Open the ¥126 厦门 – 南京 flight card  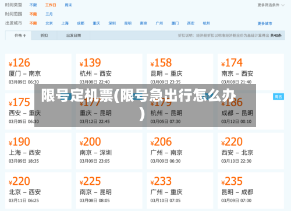pos(38,72)
